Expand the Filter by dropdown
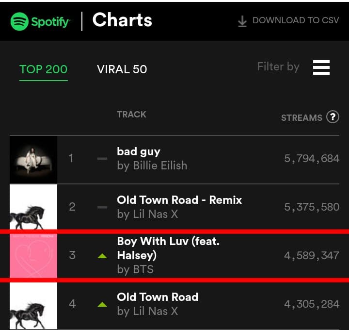This screenshot has height=330, width=349. pyautogui.click(x=278, y=66)
